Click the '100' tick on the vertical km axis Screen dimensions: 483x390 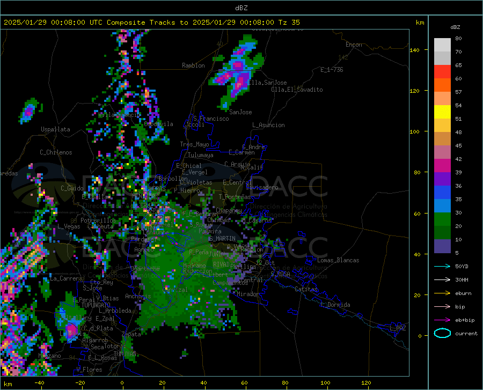point(414,131)
